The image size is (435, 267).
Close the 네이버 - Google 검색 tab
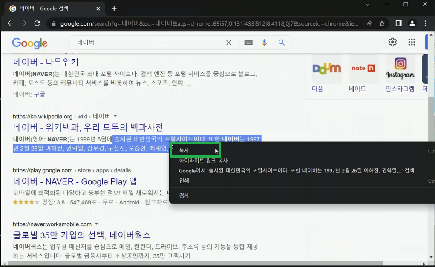(98, 9)
